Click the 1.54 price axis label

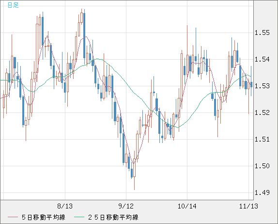[x=262, y=59]
